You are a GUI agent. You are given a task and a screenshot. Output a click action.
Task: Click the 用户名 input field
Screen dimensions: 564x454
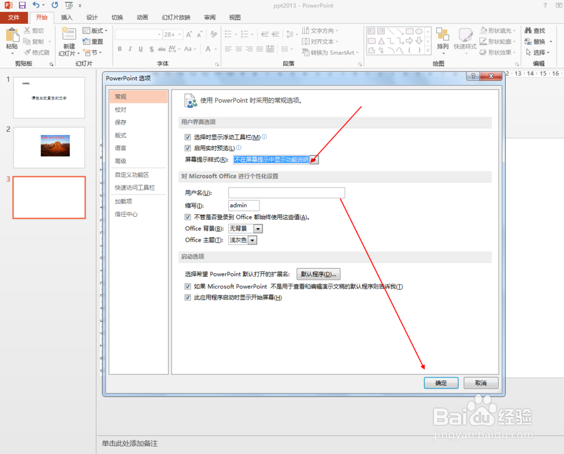(x=287, y=193)
